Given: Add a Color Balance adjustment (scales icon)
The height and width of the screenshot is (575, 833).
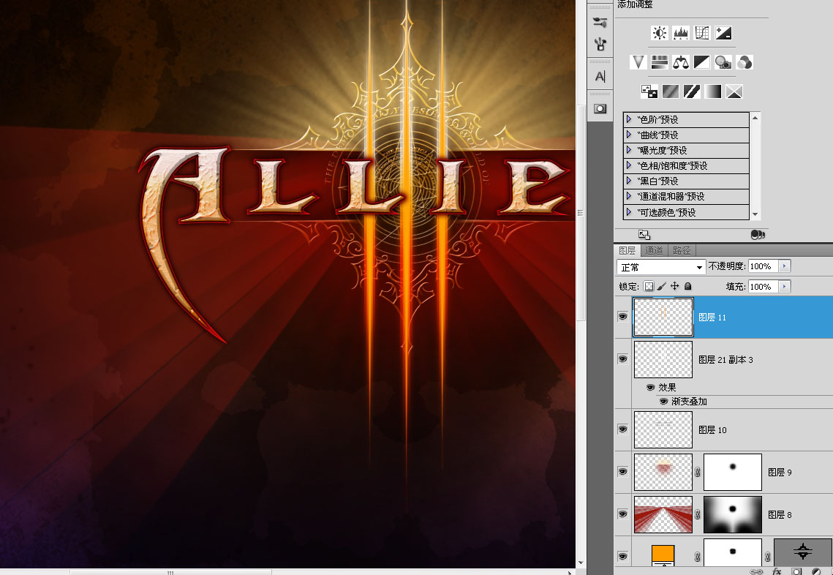Looking at the screenshot, I should click(681, 62).
